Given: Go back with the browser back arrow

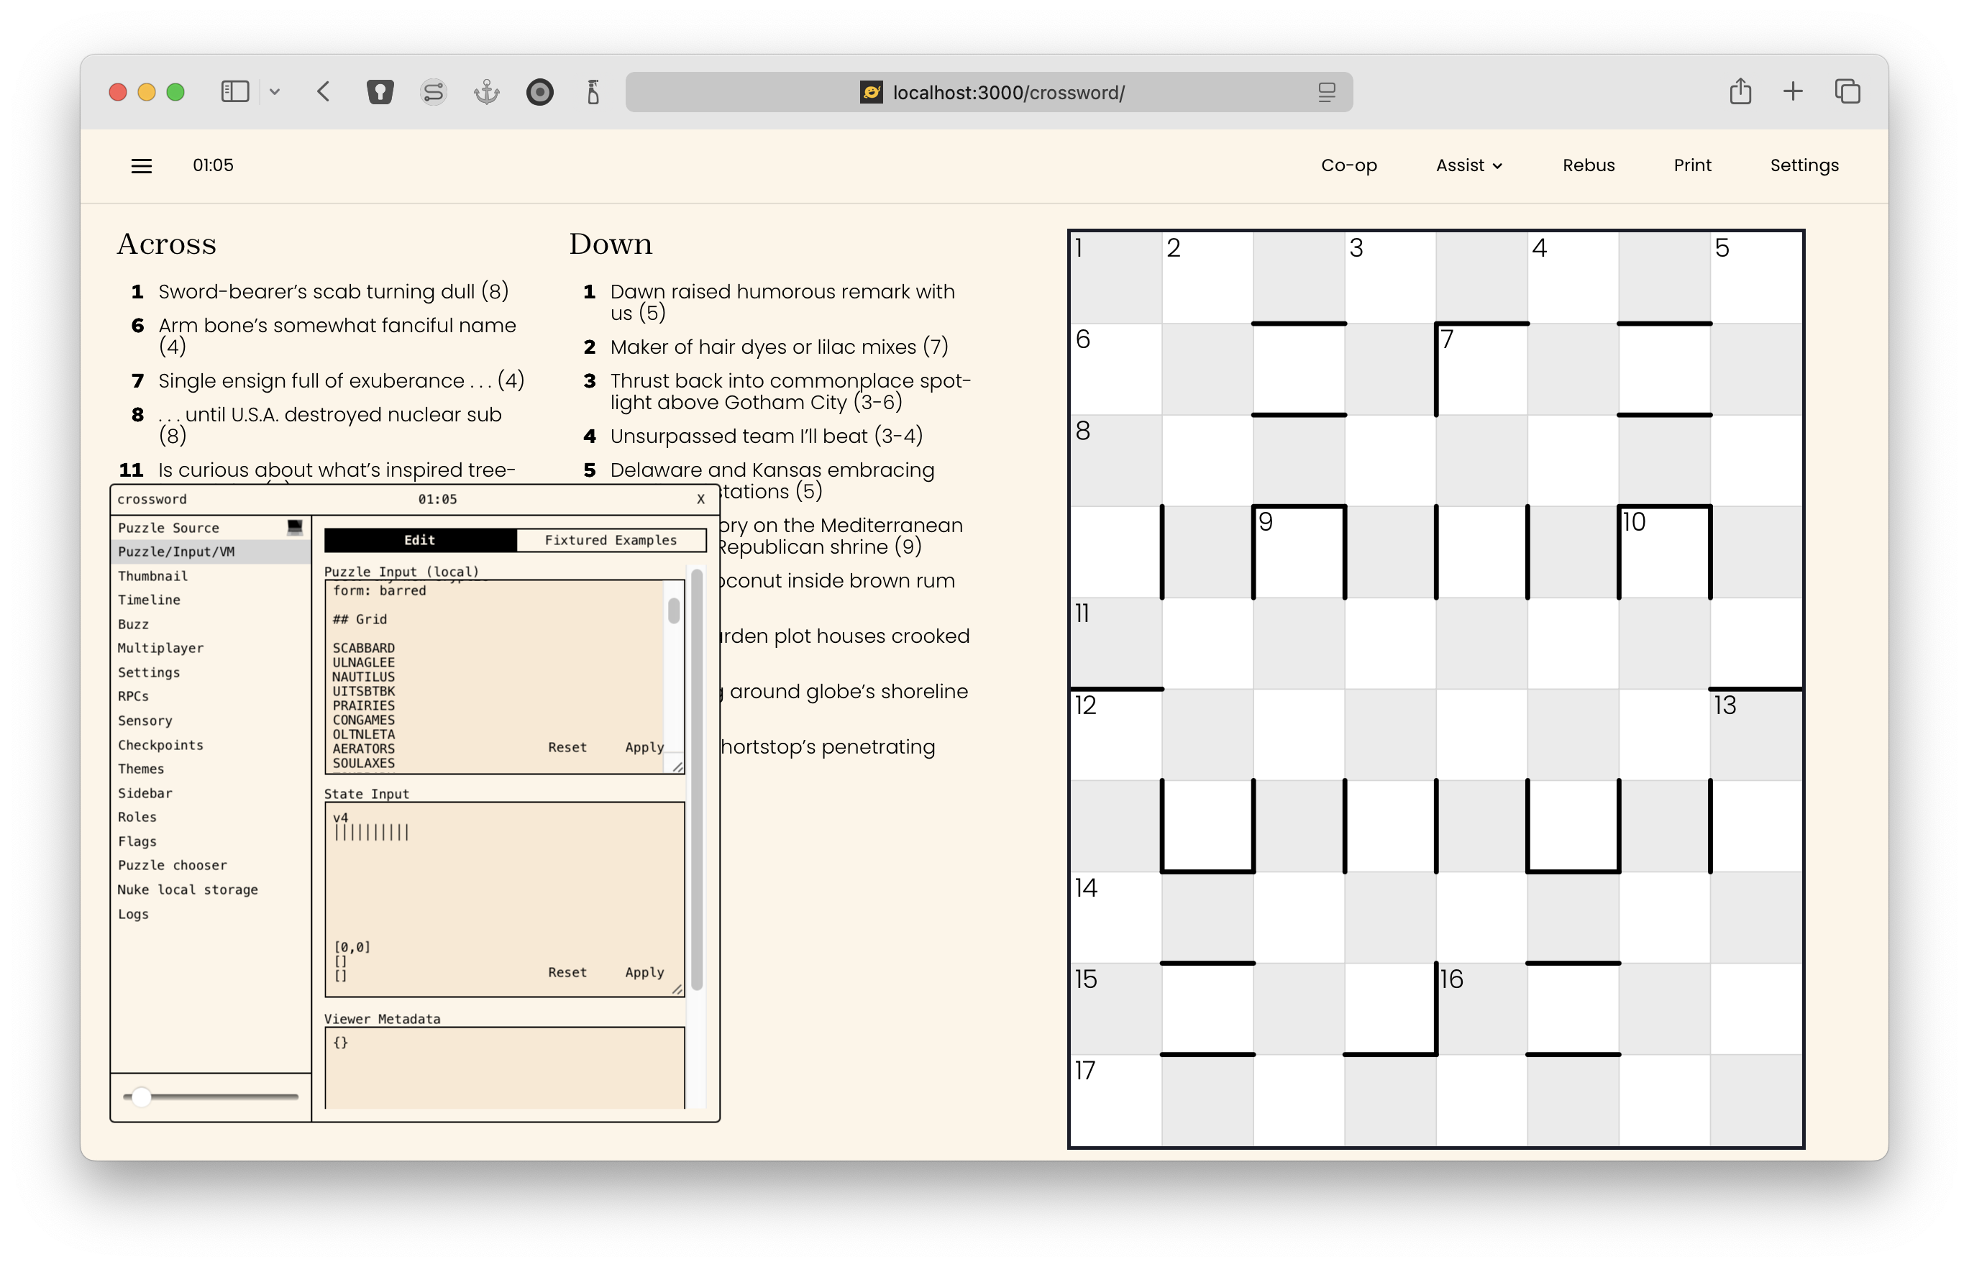Looking at the screenshot, I should click(x=324, y=91).
